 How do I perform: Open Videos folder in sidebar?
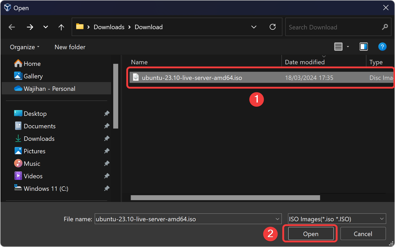coord(56,176)
